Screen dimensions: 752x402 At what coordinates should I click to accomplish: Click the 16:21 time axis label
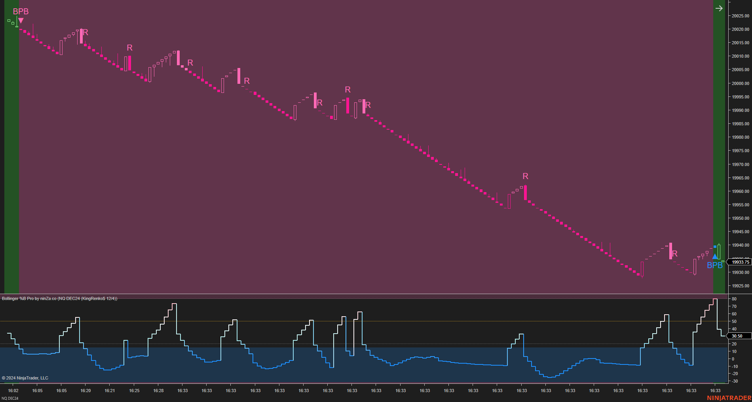110,391
